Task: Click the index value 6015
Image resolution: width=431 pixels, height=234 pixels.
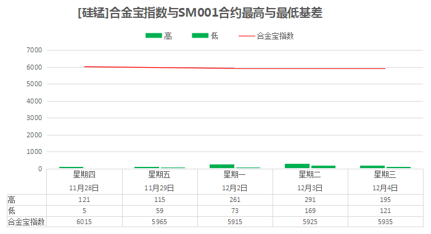Action: coord(84,222)
